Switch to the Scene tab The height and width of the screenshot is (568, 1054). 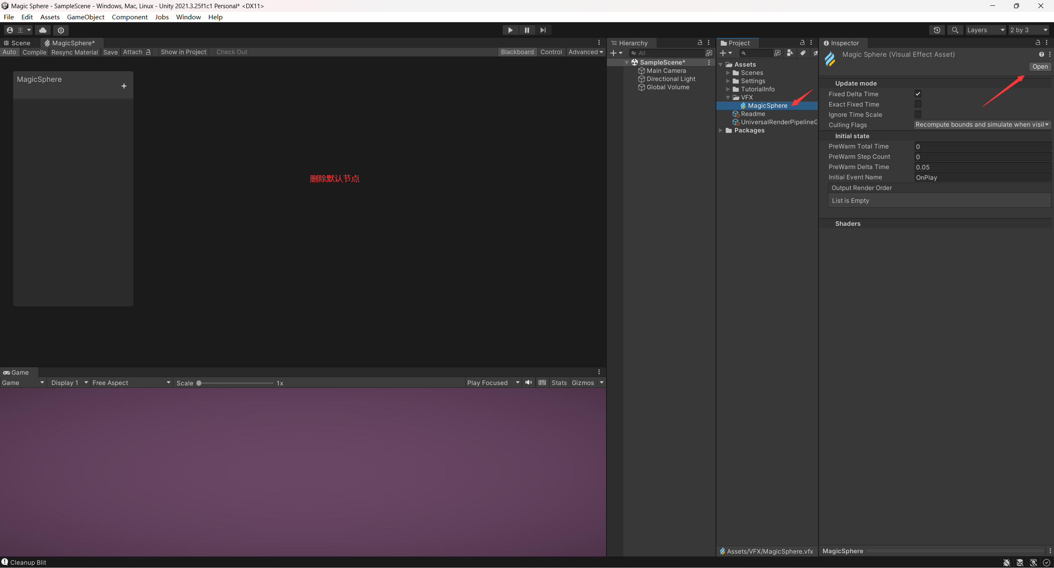tap(17, 43)
